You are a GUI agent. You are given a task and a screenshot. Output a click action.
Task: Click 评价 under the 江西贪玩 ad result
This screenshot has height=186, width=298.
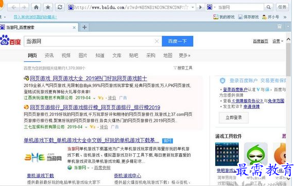coord(112,98)
